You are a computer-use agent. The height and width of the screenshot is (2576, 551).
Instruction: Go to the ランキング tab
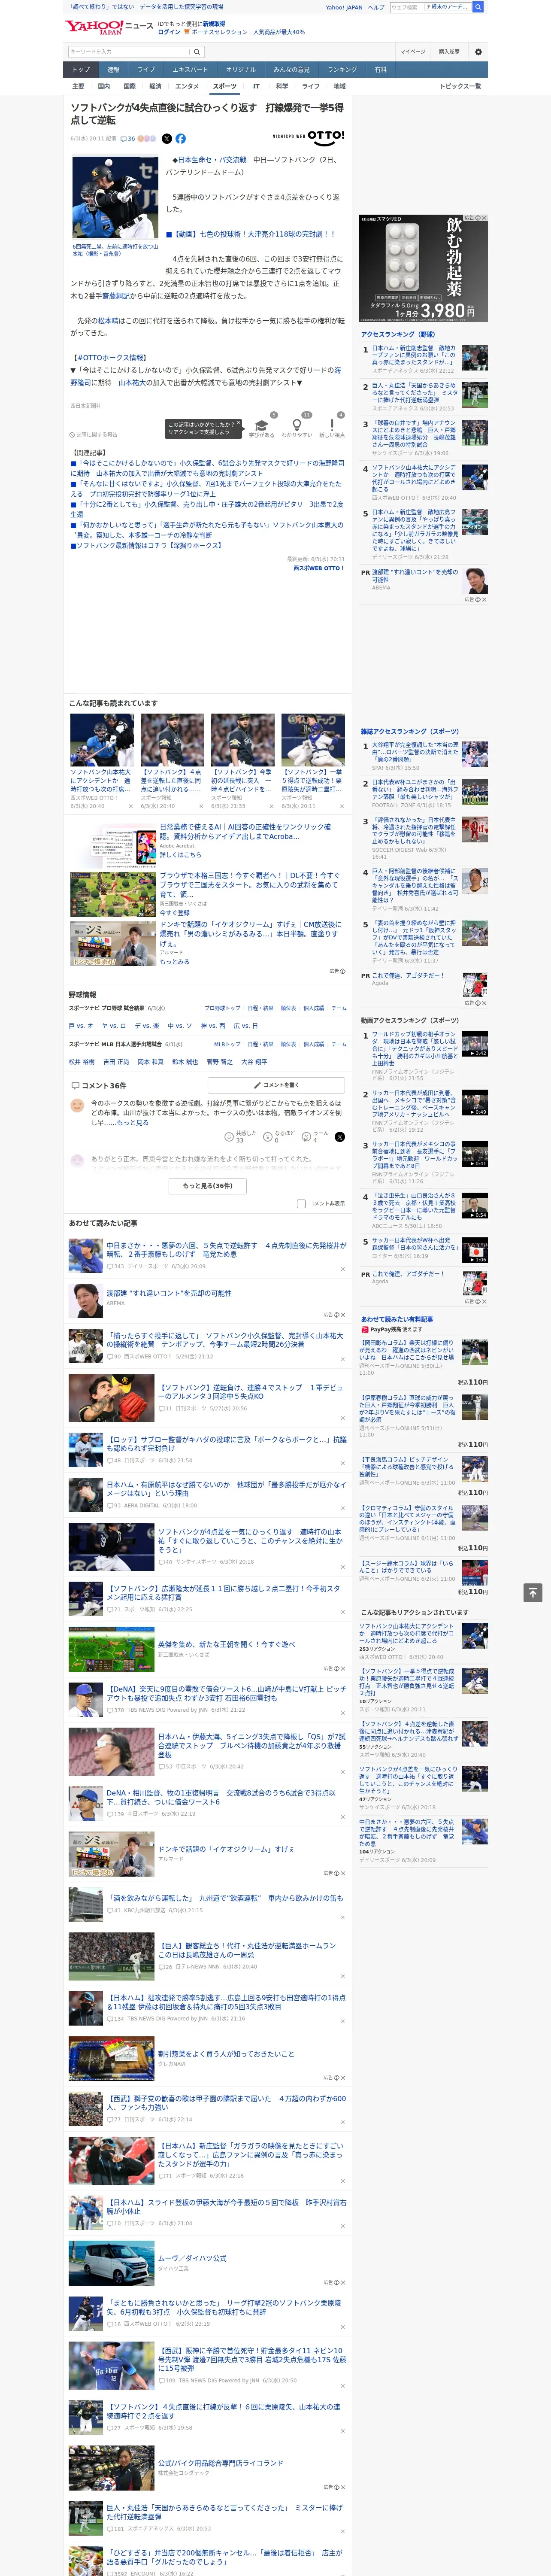tap(342, 70)
